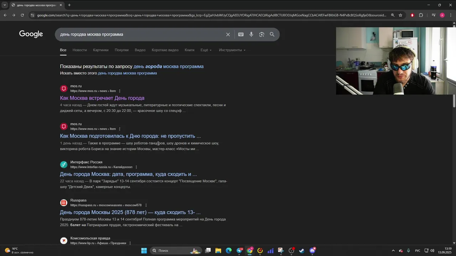The width and height of the screenshot is (456, 256).
Task: Clear the search query with X
Action: pos(228,34)
